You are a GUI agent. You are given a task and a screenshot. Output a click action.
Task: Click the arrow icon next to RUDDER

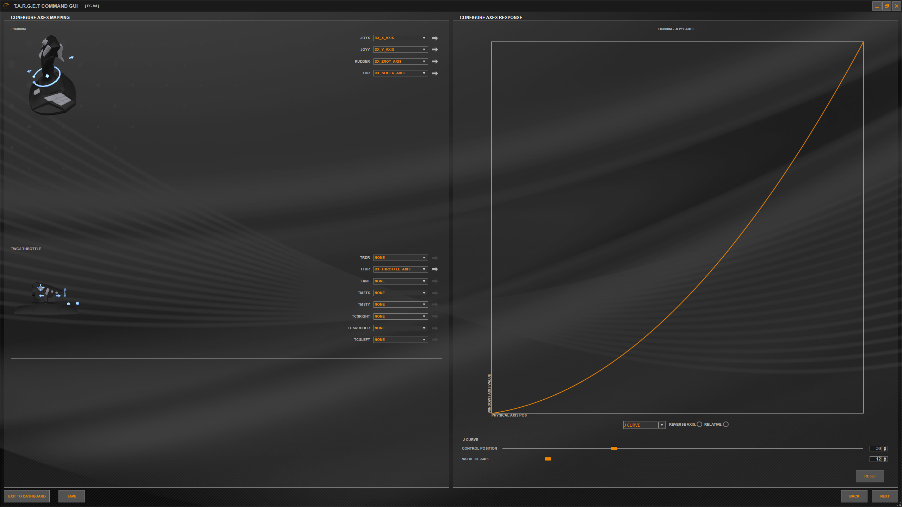click(x=435, y=62)
